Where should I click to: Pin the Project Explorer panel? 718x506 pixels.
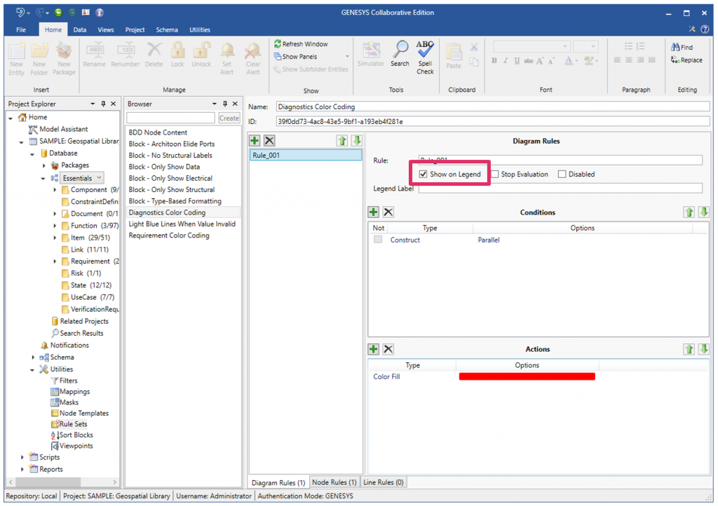tap(103, 104)
